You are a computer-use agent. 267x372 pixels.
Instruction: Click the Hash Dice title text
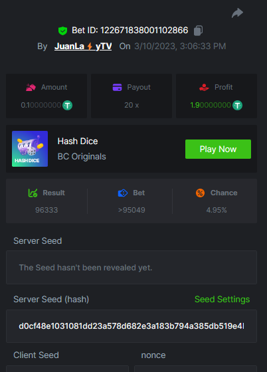pyautogui.click(x=78, y=141)
